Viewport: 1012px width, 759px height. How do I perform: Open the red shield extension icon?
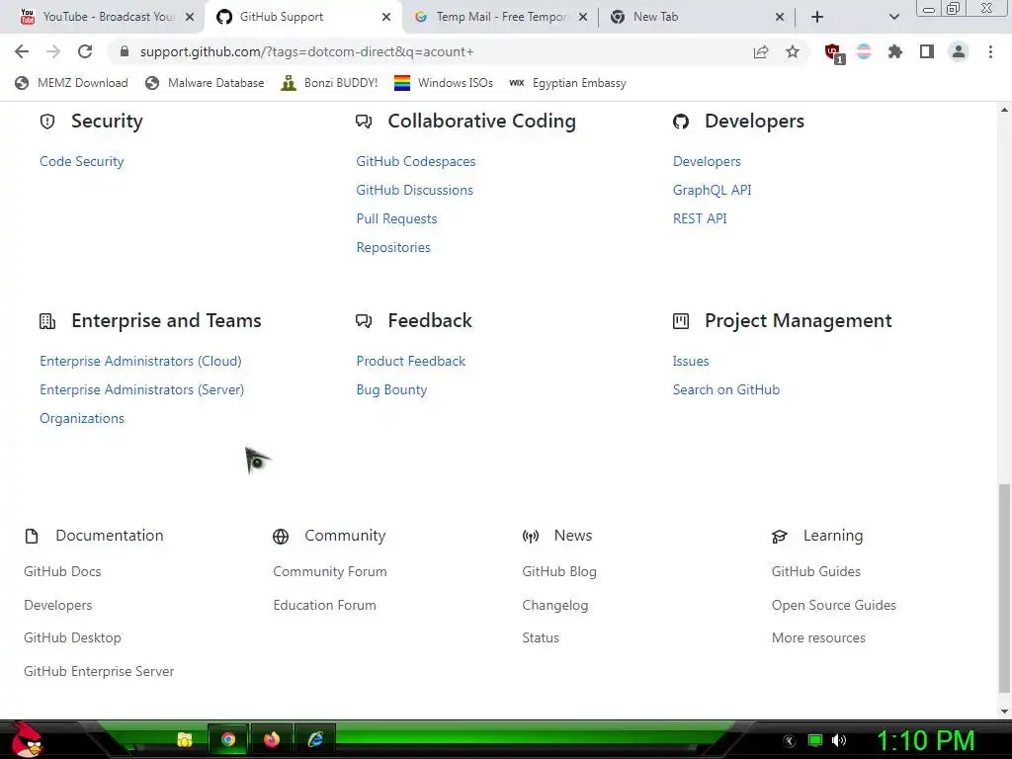pyautogui.click(x=834, y=53)
